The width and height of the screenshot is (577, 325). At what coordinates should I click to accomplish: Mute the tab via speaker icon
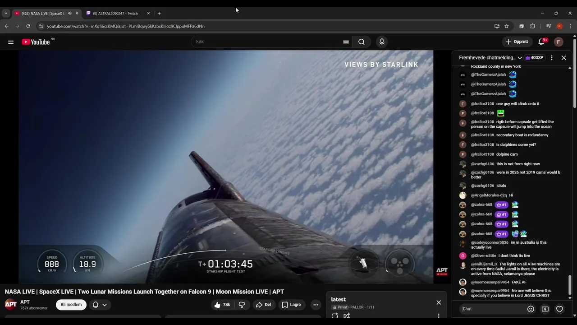69,14
